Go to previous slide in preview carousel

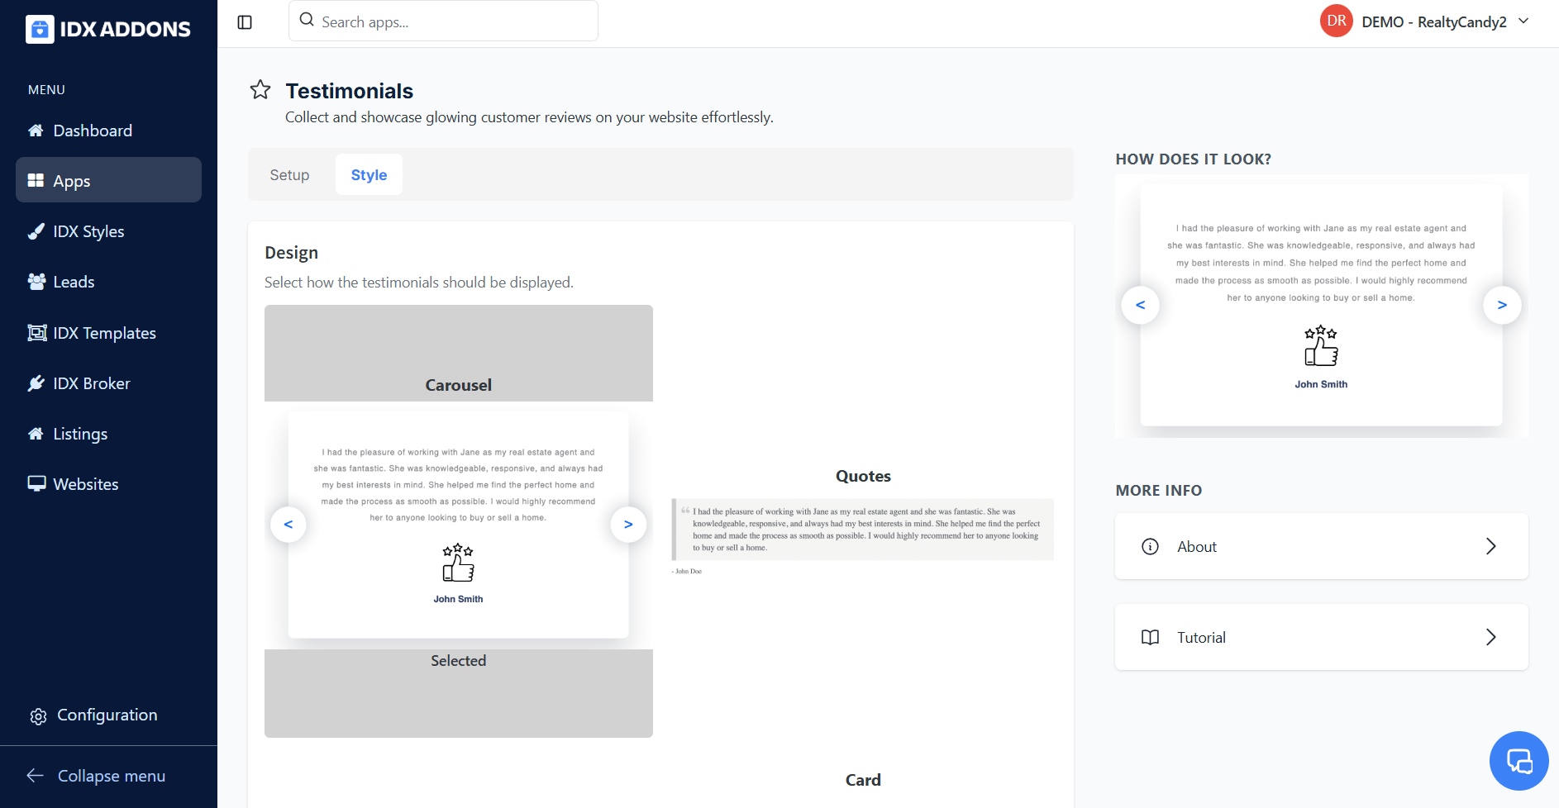tap(1140, 305)
